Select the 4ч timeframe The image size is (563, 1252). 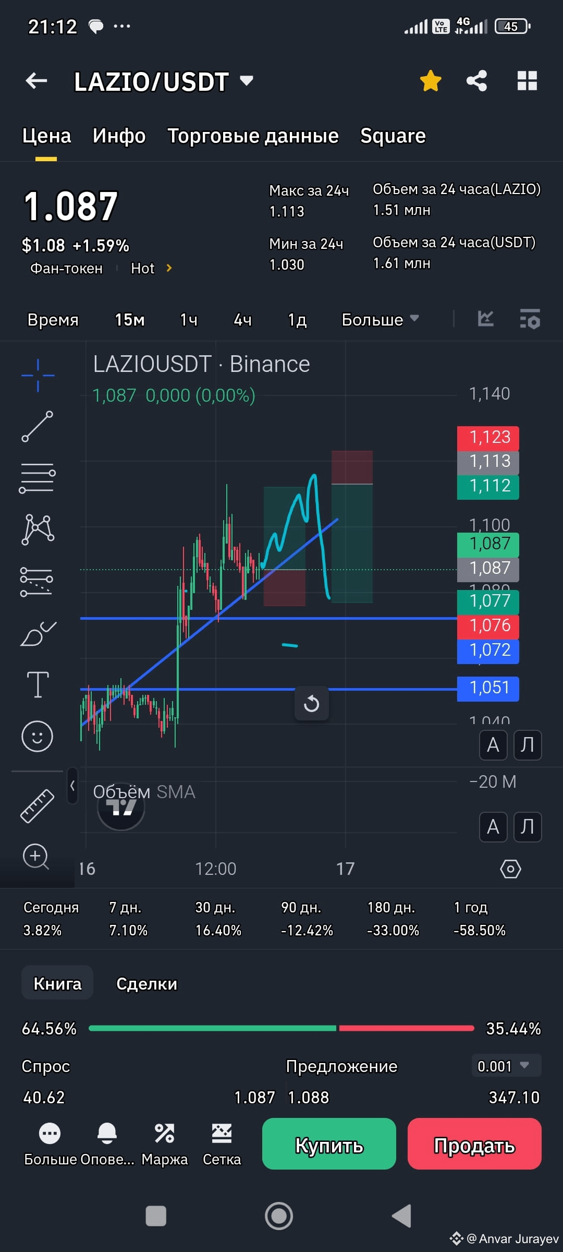242,319
